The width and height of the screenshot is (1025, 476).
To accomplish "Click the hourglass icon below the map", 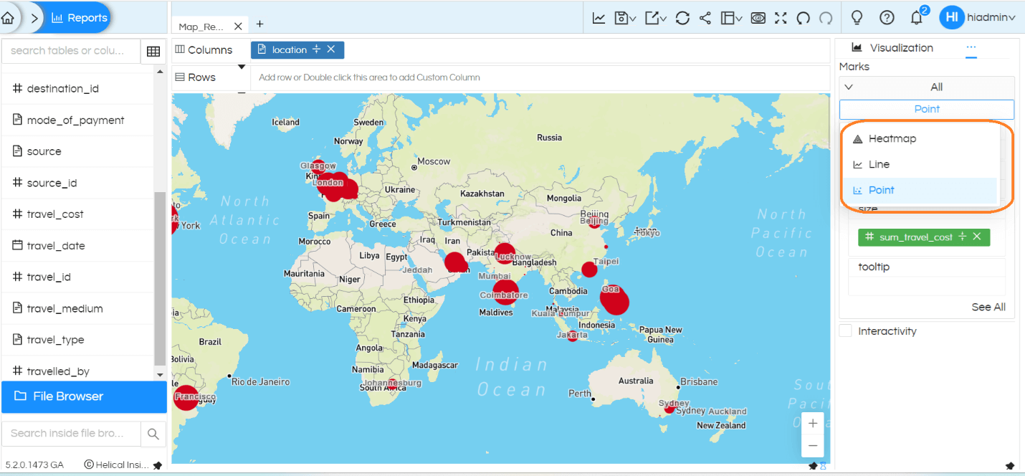I will click(823, 467).
